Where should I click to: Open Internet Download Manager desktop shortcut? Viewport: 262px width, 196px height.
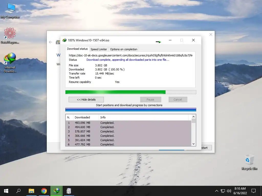click(x=10, y=63)
